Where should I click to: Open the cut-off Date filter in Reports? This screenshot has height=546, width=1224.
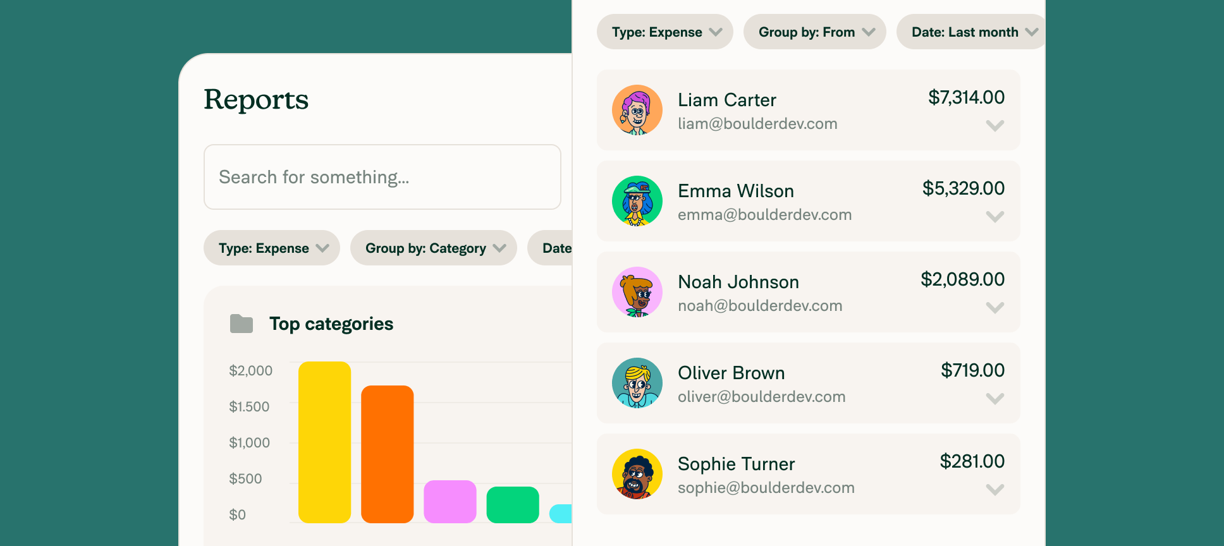click(550, 248)
